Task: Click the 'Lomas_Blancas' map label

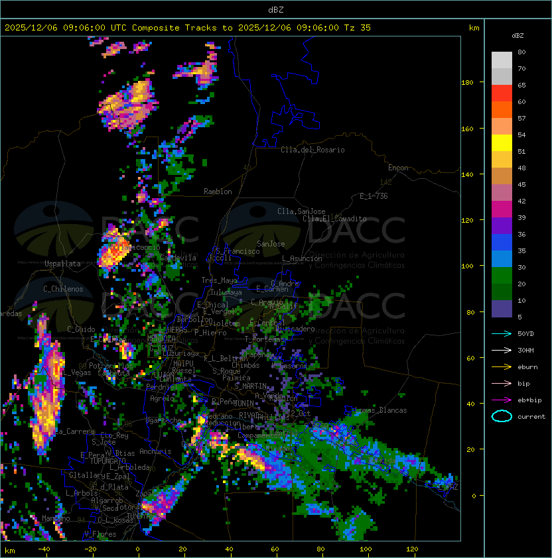Action: [x=381, y=410]
